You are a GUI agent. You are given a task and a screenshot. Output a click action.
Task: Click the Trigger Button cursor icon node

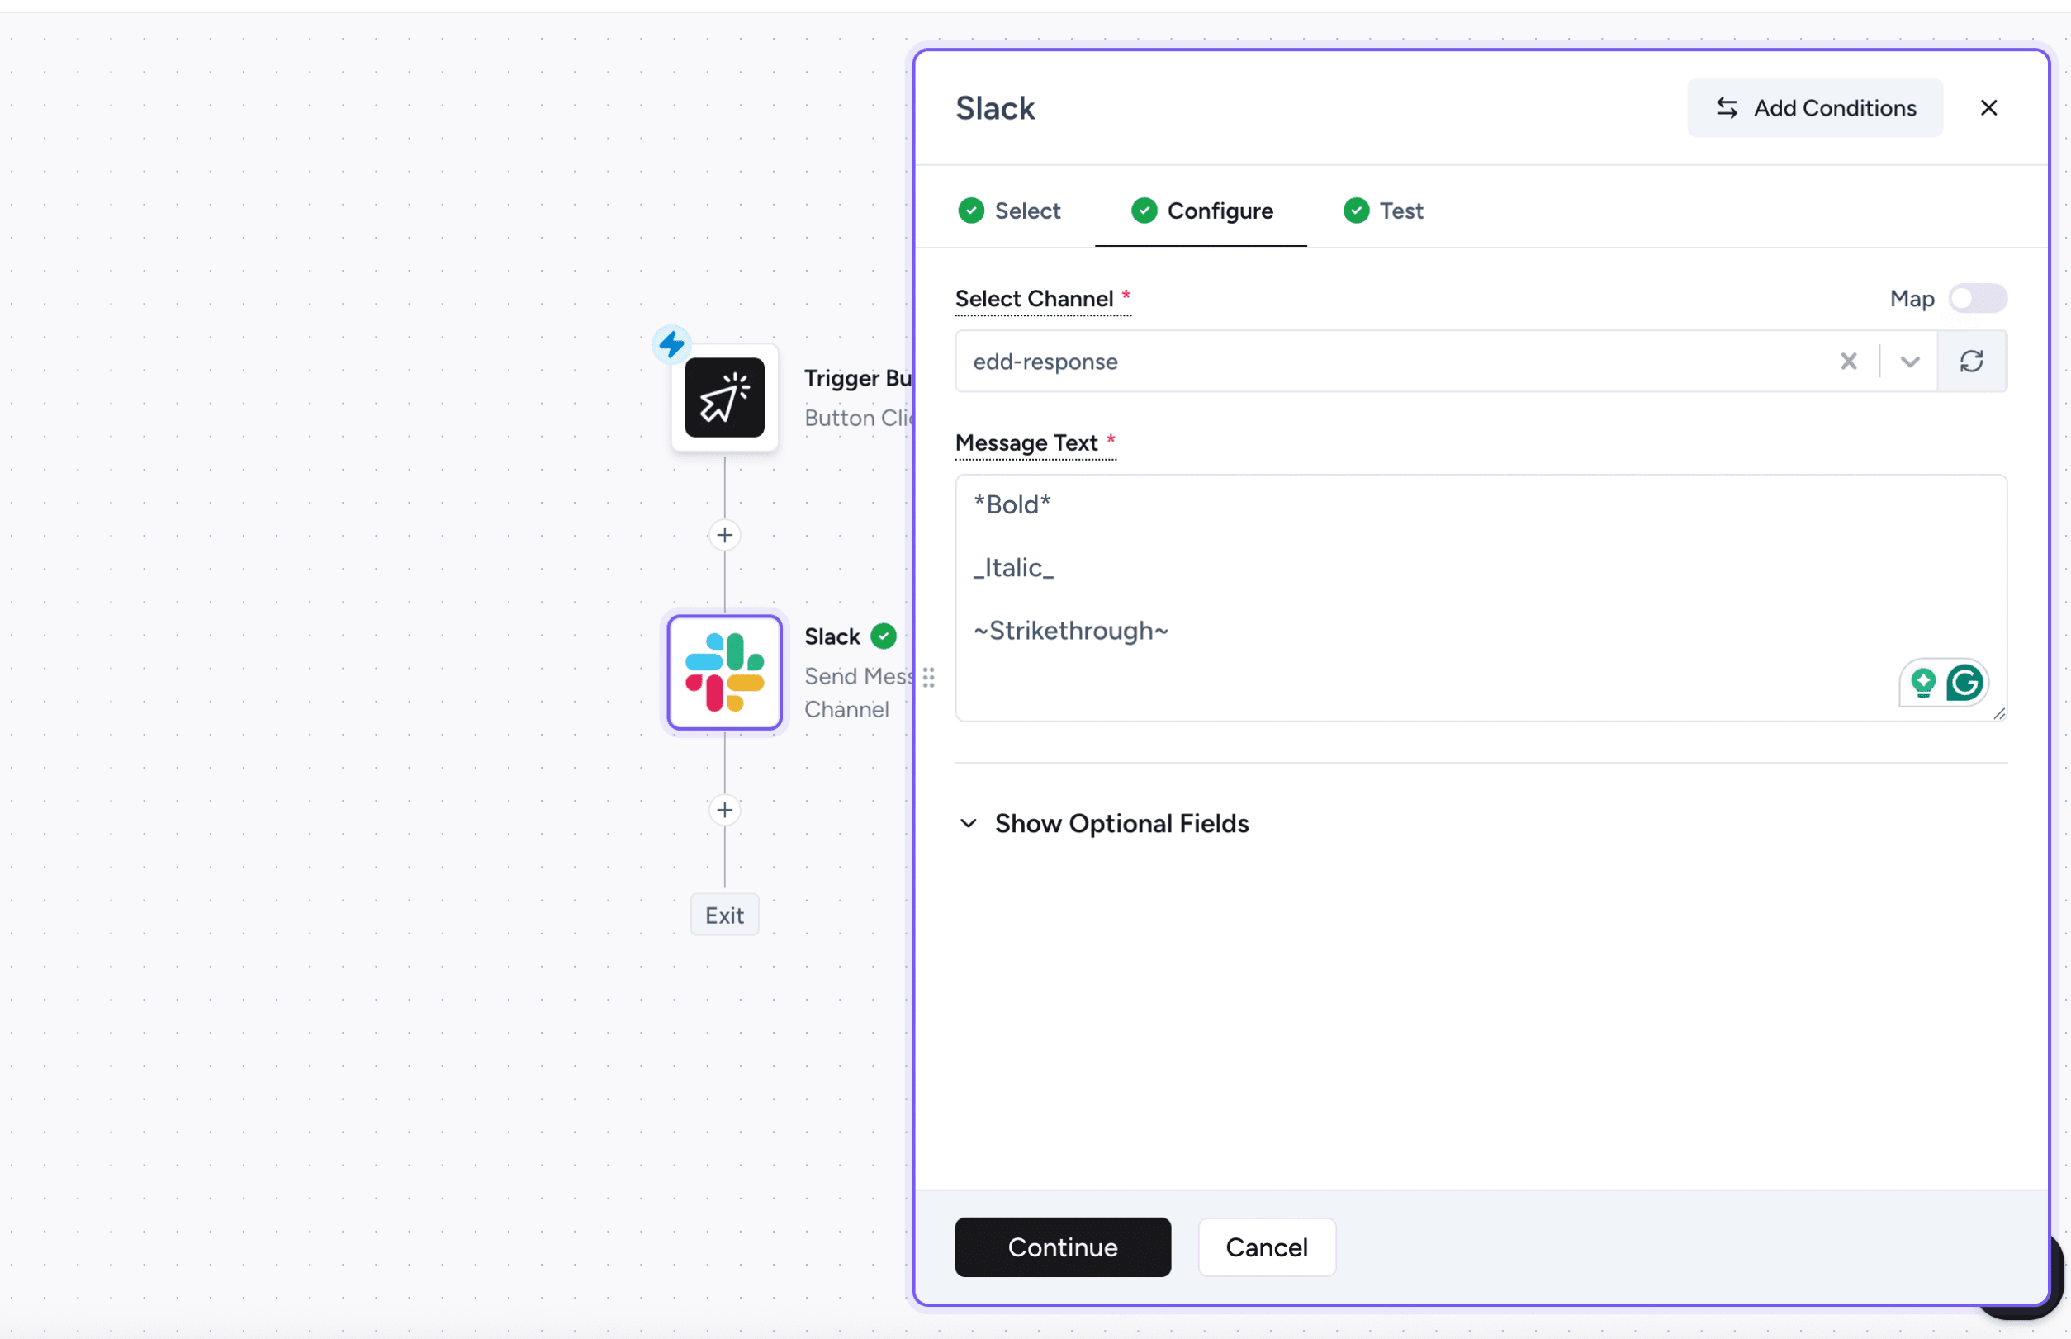click(x=723, y=397)
